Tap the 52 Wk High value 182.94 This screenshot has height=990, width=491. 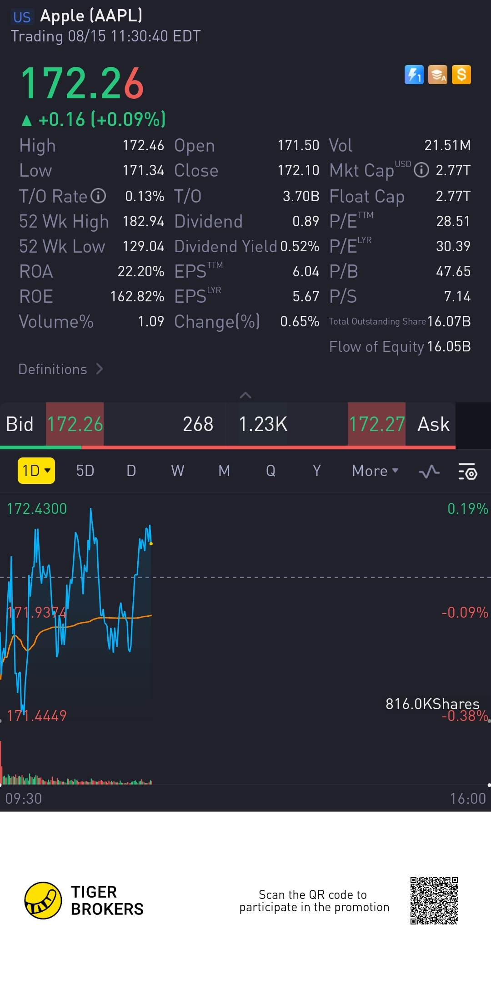[143, 221]
